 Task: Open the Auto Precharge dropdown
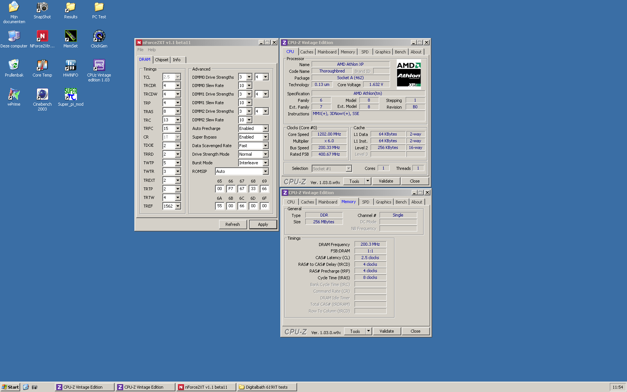point(265,128)
